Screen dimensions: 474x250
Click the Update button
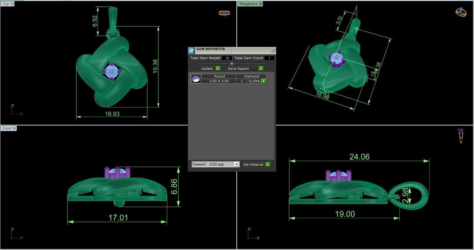208,69
